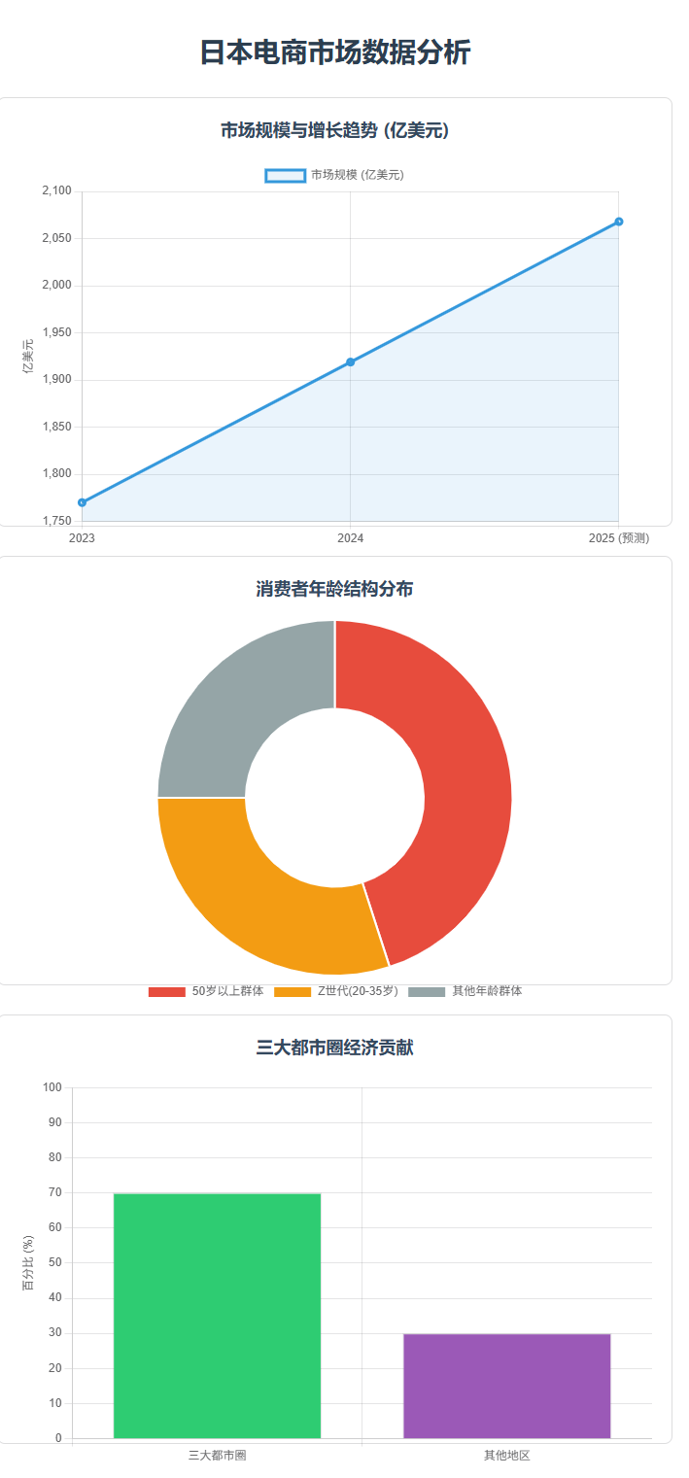This screenshot has width=689, height=1478.
Task: Click the red legend swatch for 50岁以上群体
Action: (x=166, y=991)
